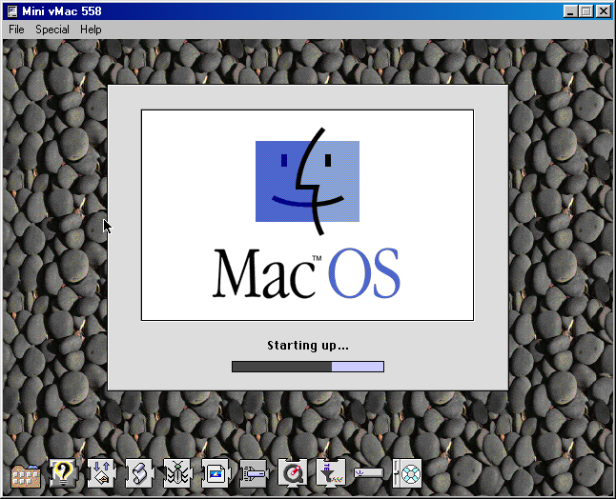Click the rocket-shaped extension icon

pos(254,473)
